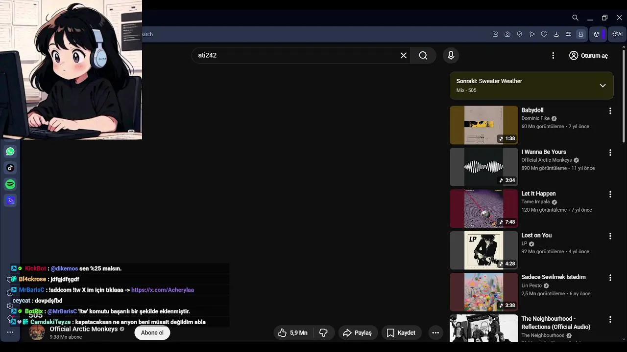Click the '9,38 Mn abone' subscriber count
The width and height of the screenshot is (627, 352).
point(66,337)
